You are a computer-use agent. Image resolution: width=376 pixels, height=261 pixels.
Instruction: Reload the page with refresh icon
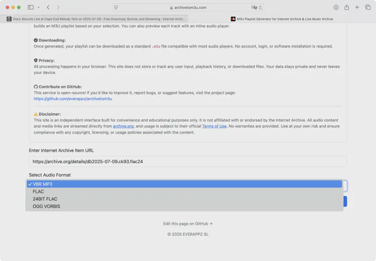[260, 8]
